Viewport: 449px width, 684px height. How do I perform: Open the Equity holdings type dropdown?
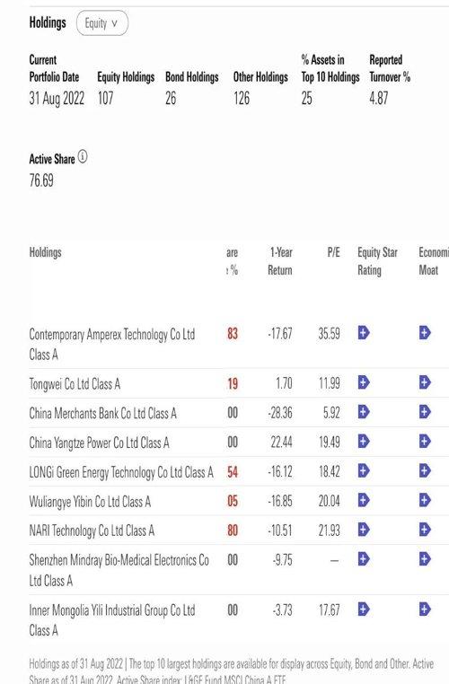pyautogui.click(x=102, y=23)
